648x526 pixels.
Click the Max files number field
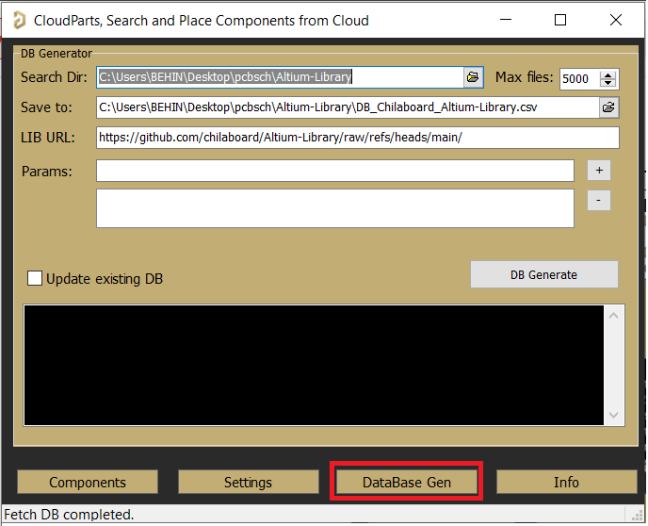pos(580,79)
